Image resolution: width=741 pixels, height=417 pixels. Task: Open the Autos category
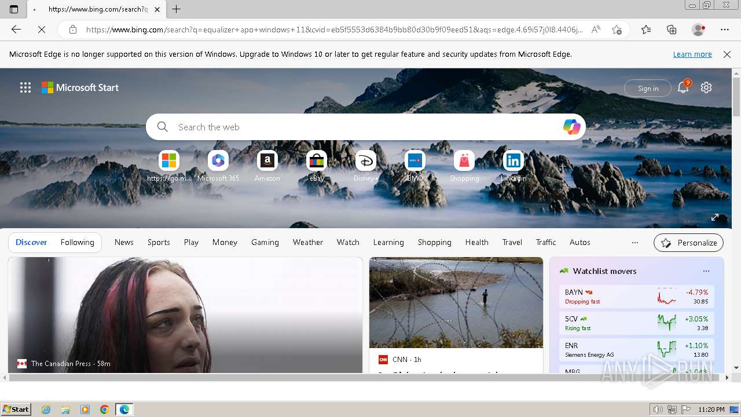pos(580,243)
